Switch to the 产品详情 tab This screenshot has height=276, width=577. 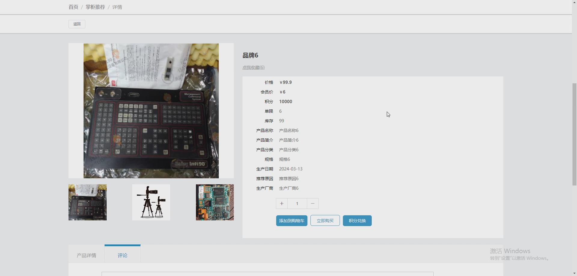pos(86,255)
